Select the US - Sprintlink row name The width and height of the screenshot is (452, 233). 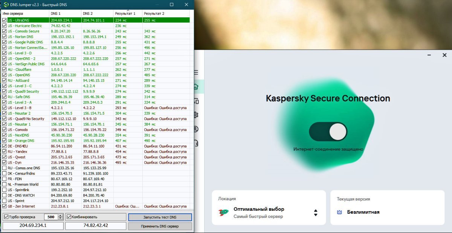(x=19, y=190)
